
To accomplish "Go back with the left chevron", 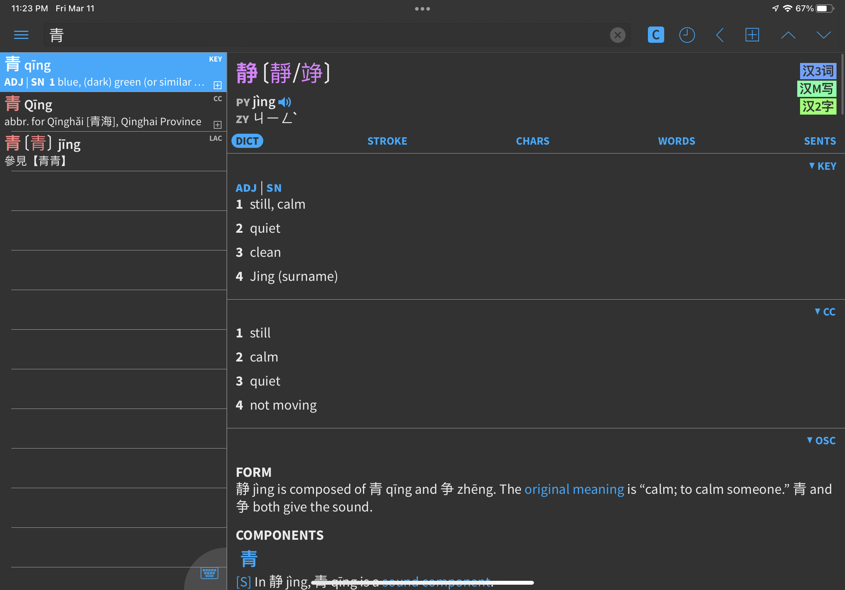I will coord(720,35).
